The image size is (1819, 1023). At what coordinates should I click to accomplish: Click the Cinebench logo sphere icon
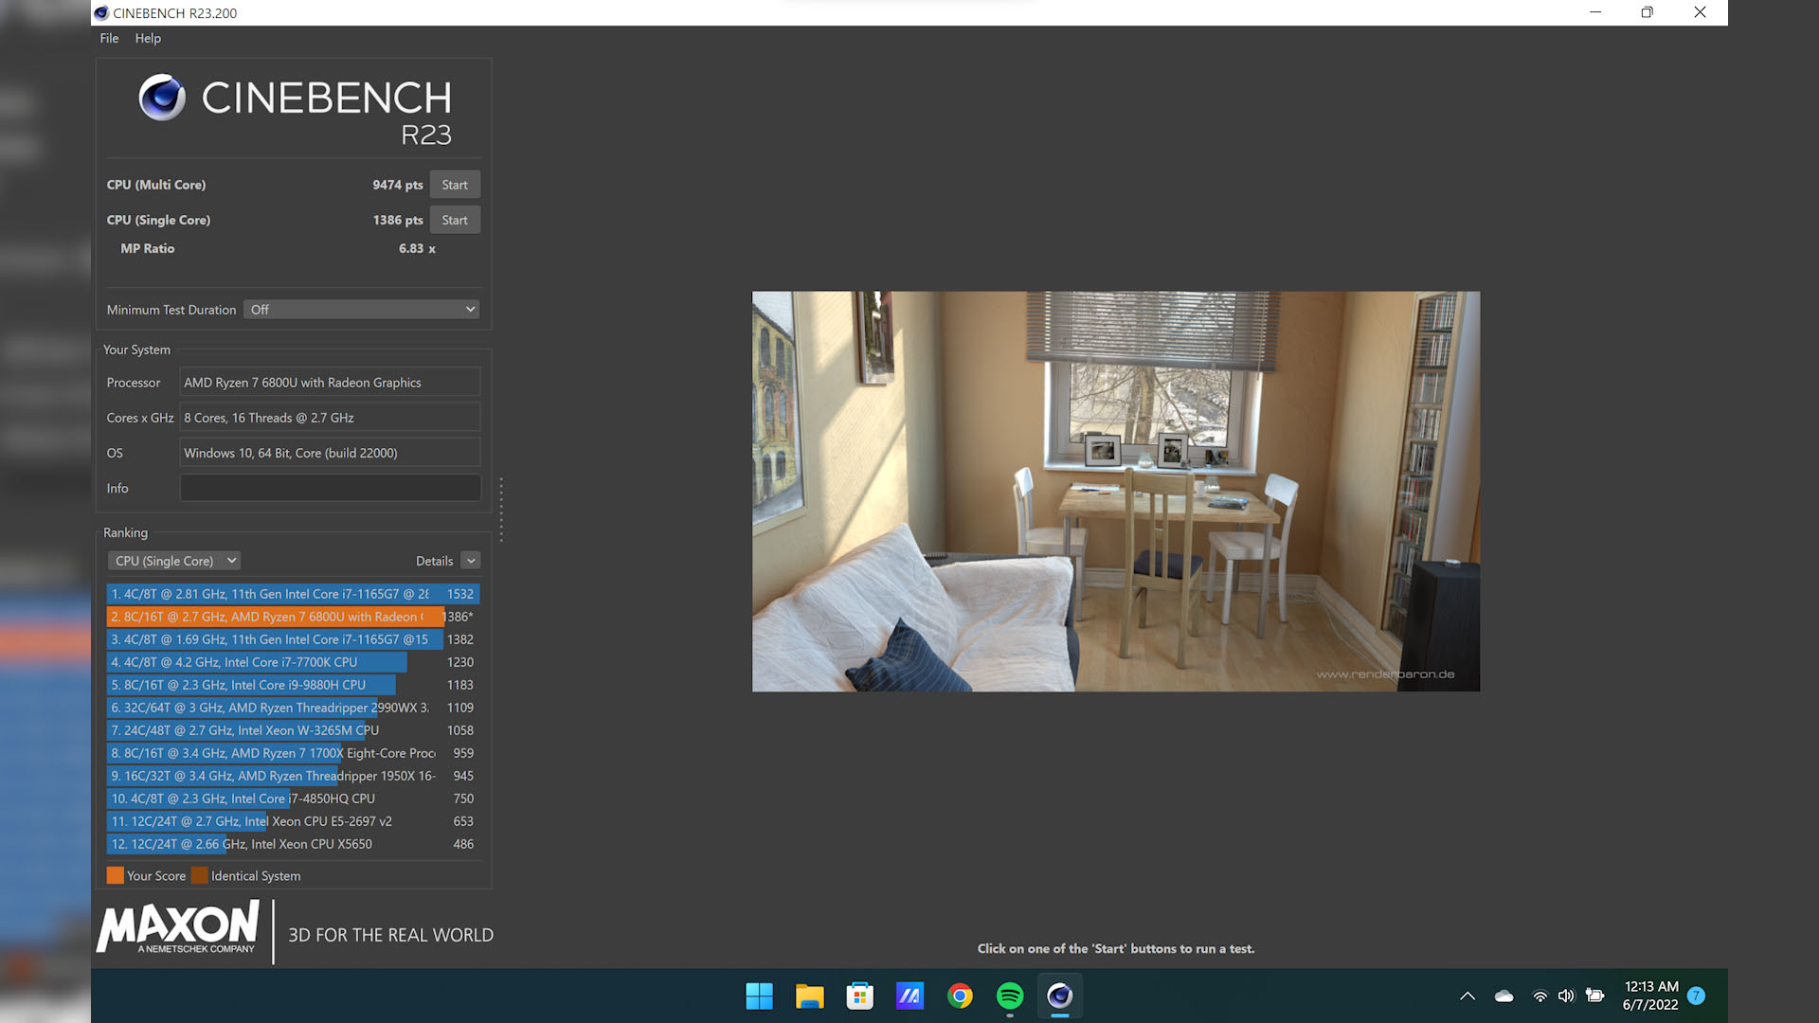[x=162, y=97]
